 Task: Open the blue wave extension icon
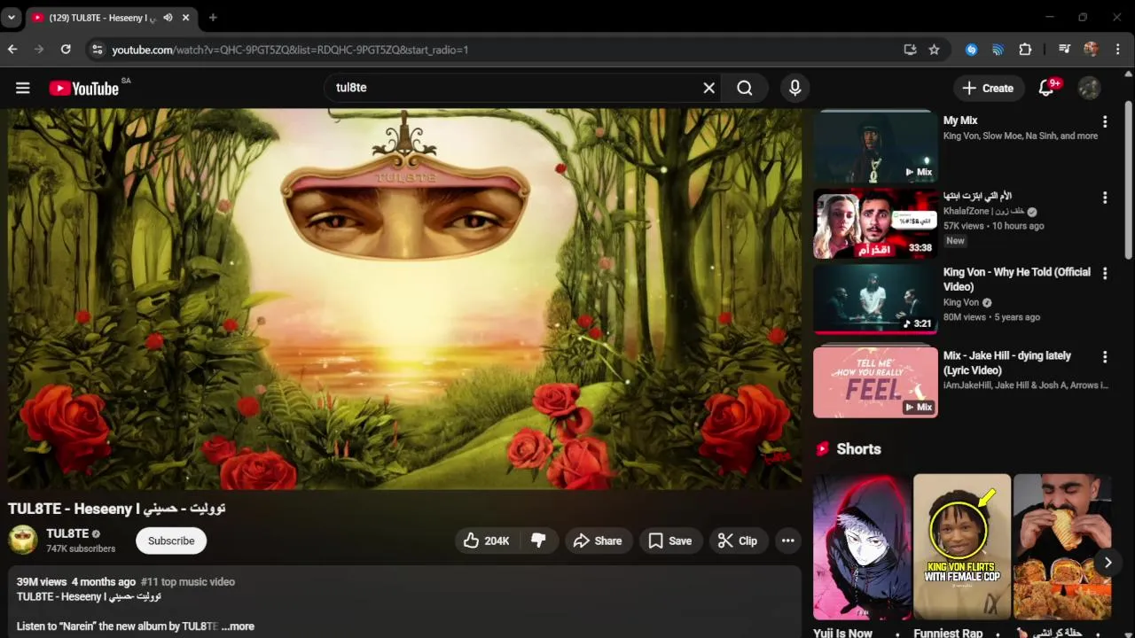point(998,50)
